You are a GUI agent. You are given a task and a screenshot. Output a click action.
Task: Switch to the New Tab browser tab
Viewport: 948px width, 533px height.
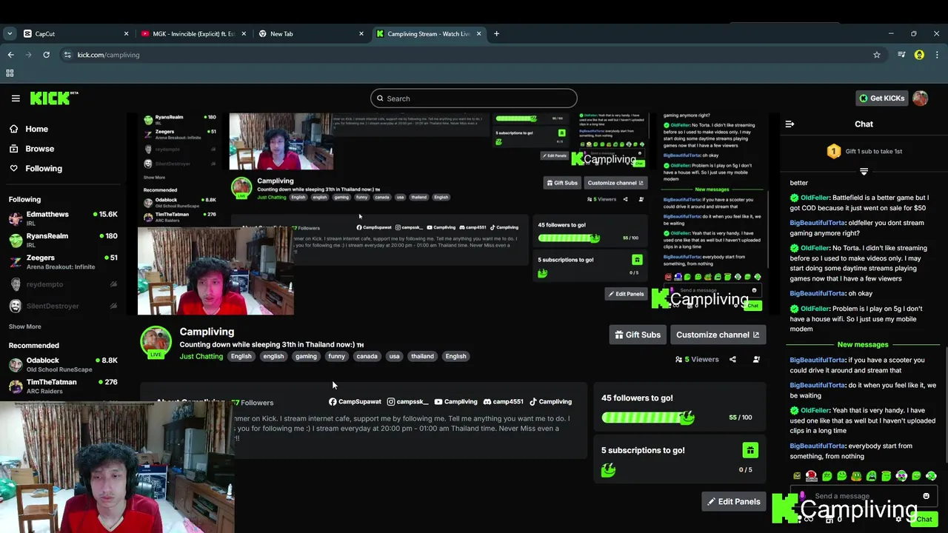[311, 33]
